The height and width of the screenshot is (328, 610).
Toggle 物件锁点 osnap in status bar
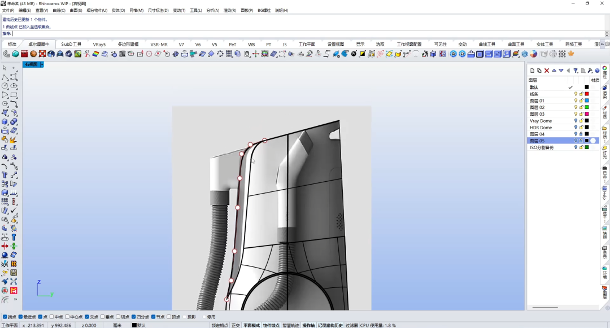coord(271,325)
